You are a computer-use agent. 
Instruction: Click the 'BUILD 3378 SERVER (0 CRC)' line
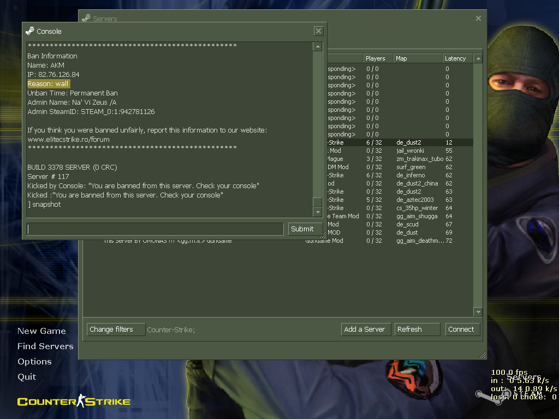click(72, 167)
